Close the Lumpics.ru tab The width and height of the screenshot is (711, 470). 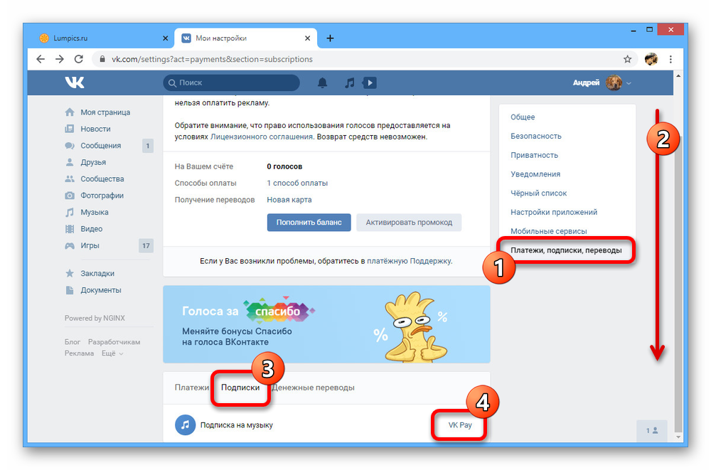(165, 38)
